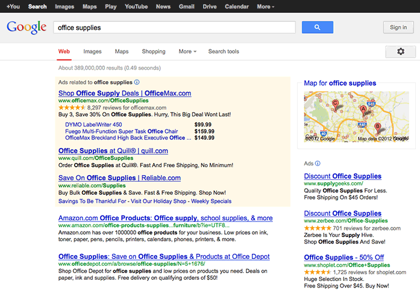420x290 pixels.
Task: Click 'www.officemax.com/OfficeSupplies' URL text
Action: point(104,100)
